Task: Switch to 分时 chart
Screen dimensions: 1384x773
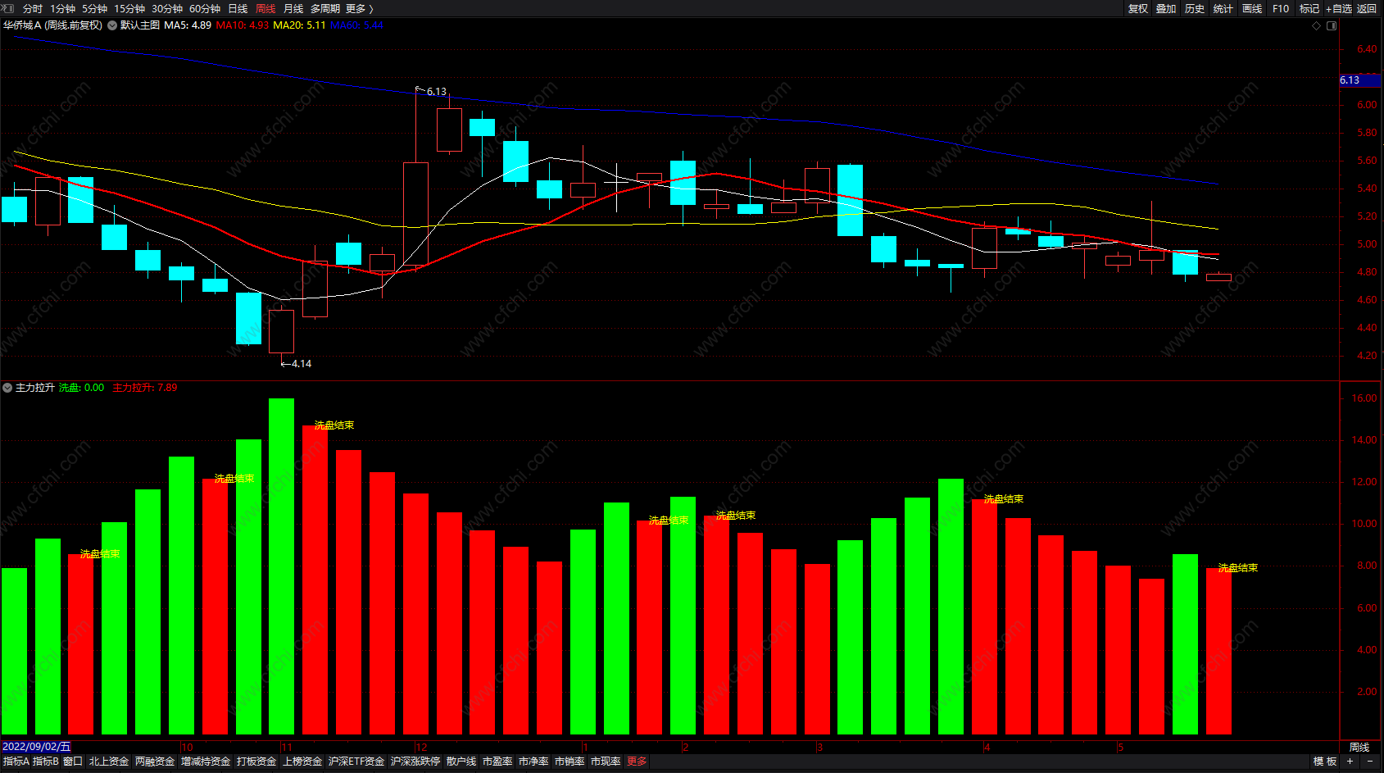Action: pyautogui.click(x=33, y=8)
